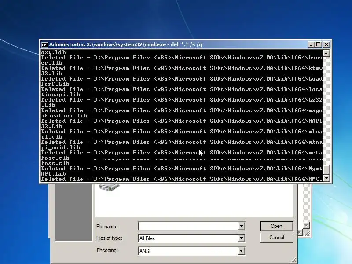Image resolution: width=352 pixels, height=264 pixels.
Task: Click the Notepad scrollbar down arrow behind the dialog
Action: click(306, 225)
